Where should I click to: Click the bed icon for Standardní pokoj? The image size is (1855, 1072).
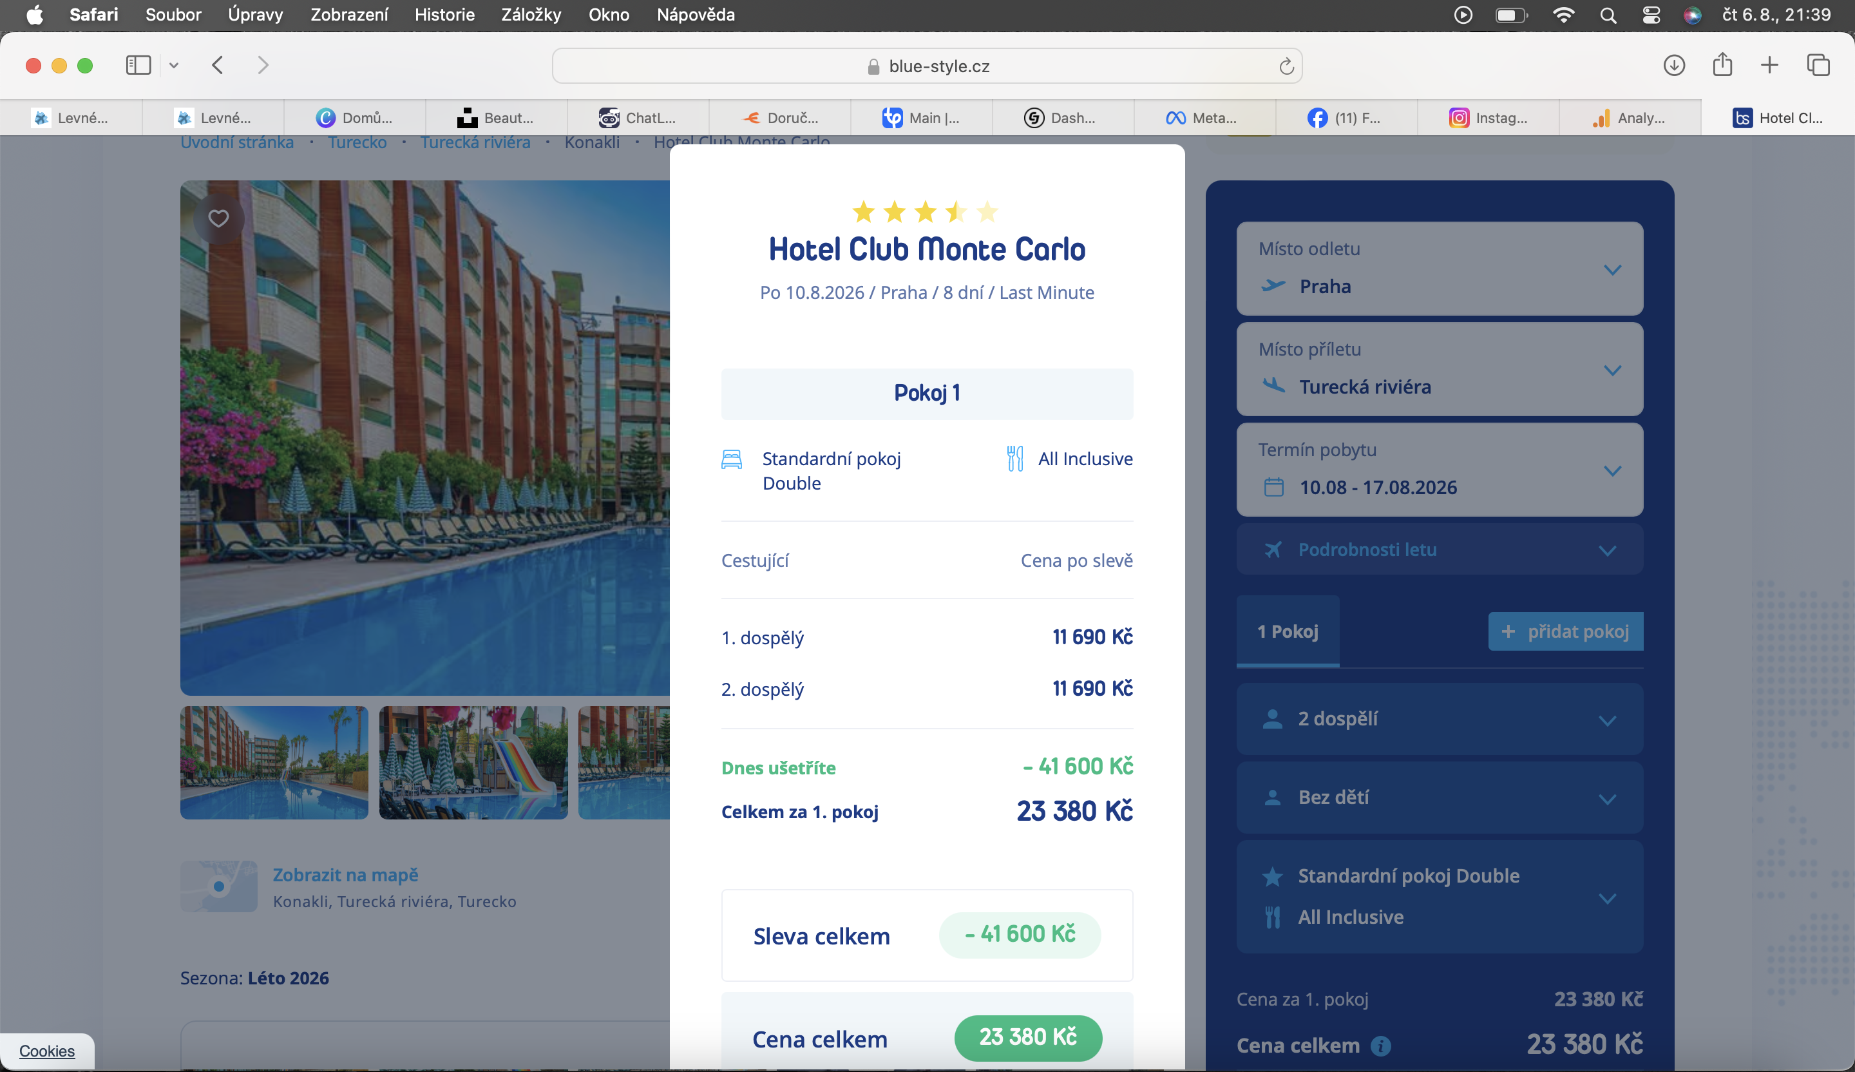tap(732, 459)
